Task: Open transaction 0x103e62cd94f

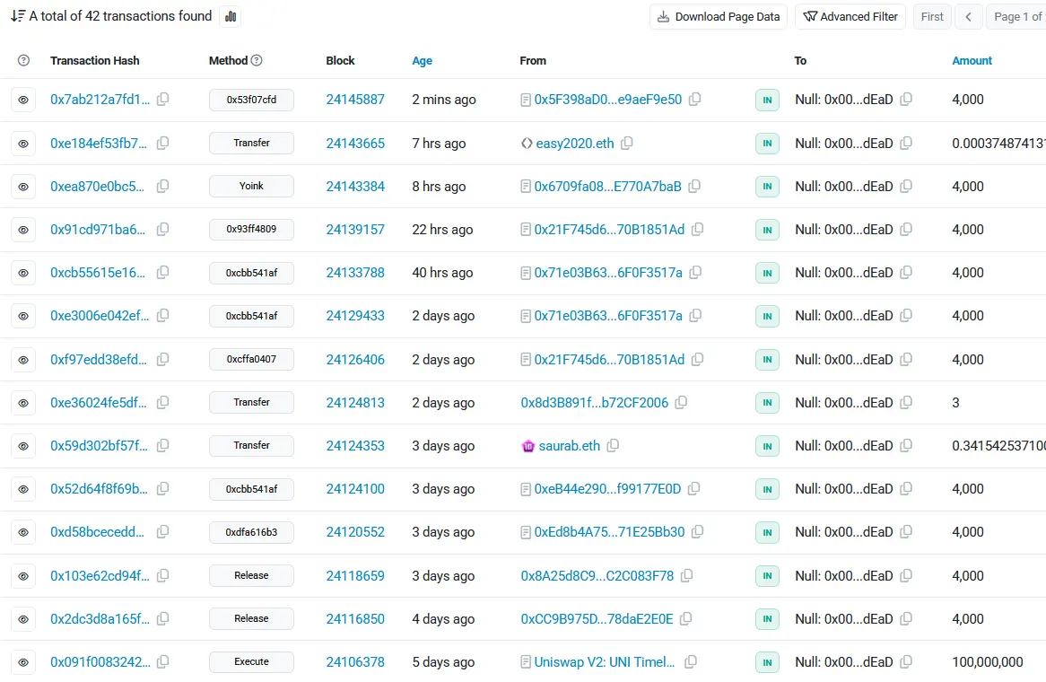Action: (100, 575)
